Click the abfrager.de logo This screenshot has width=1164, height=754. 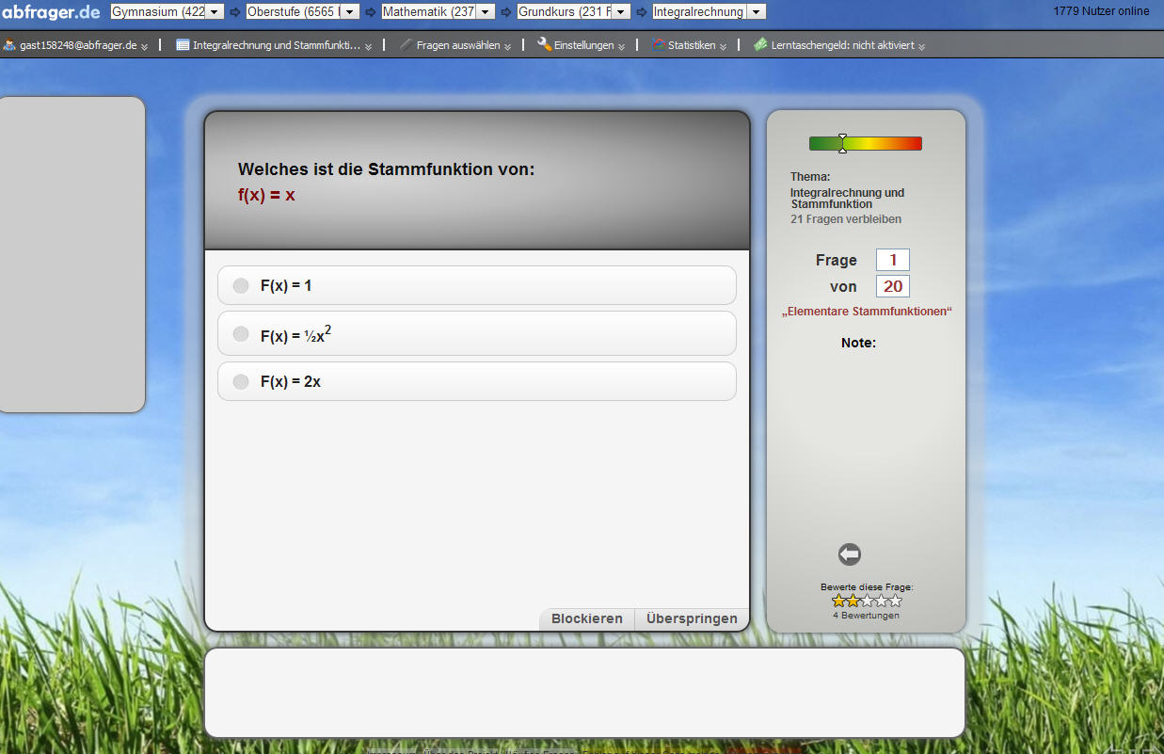pyautogui.click(x=51, y=11)
